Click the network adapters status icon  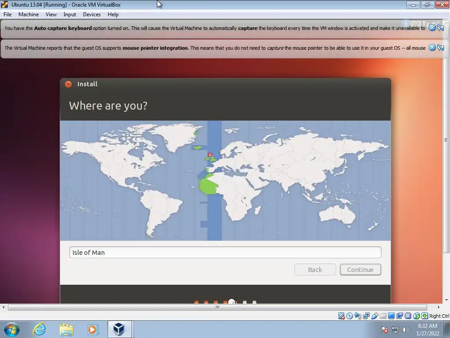coord(366,316)
